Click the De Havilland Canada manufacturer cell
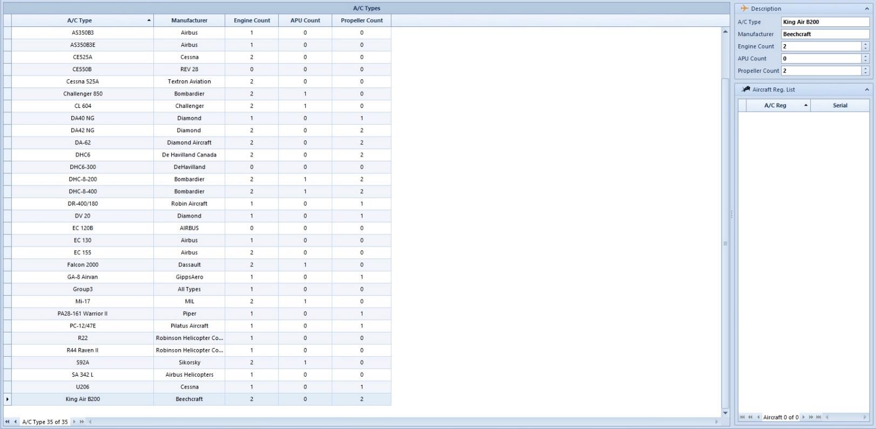The image size is (876, 429). click(x=189, y=155)
